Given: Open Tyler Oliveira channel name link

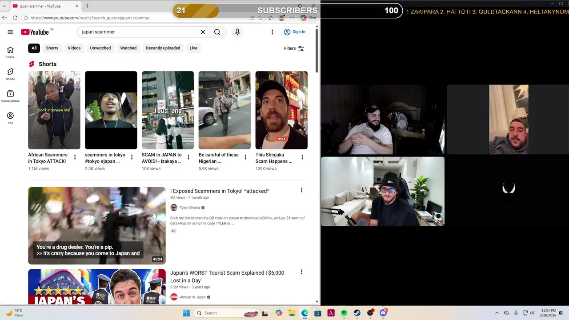Looking at the screenshot, I should pyautogui.click(x=190, y=208).
